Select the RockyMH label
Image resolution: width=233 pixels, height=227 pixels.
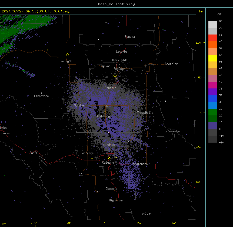coord(66,61)
